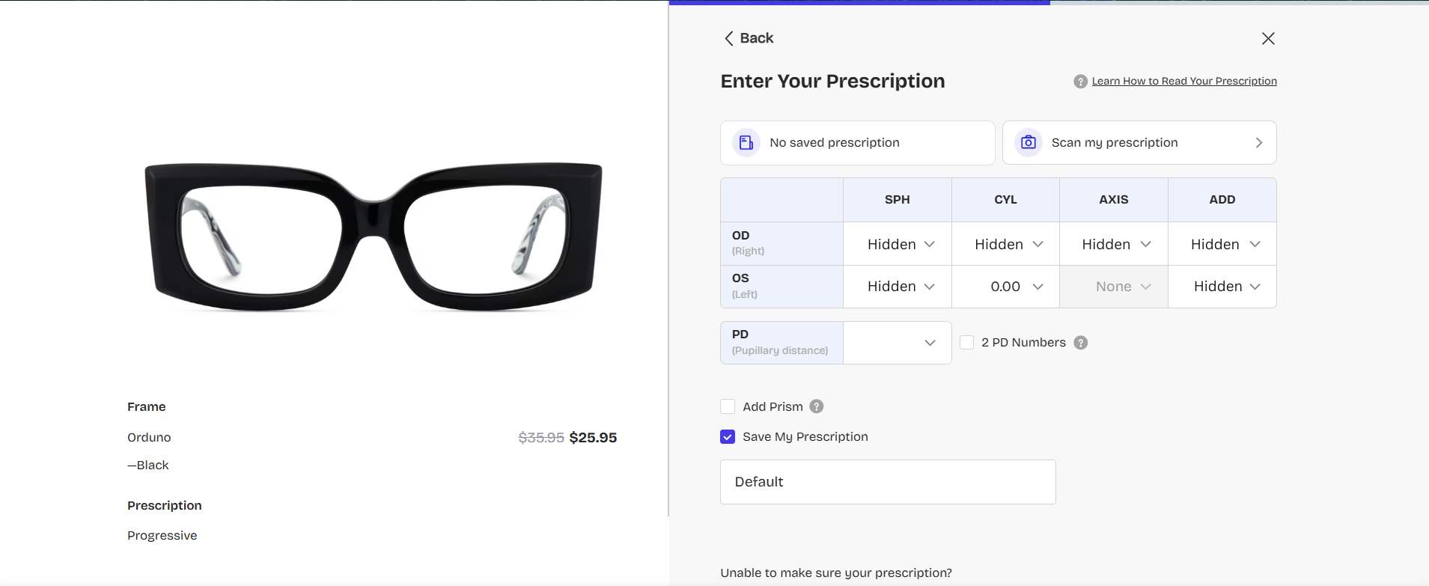Click the question mark icon beside Learn How
The image size is (1429, 586).
point(1080,82)
